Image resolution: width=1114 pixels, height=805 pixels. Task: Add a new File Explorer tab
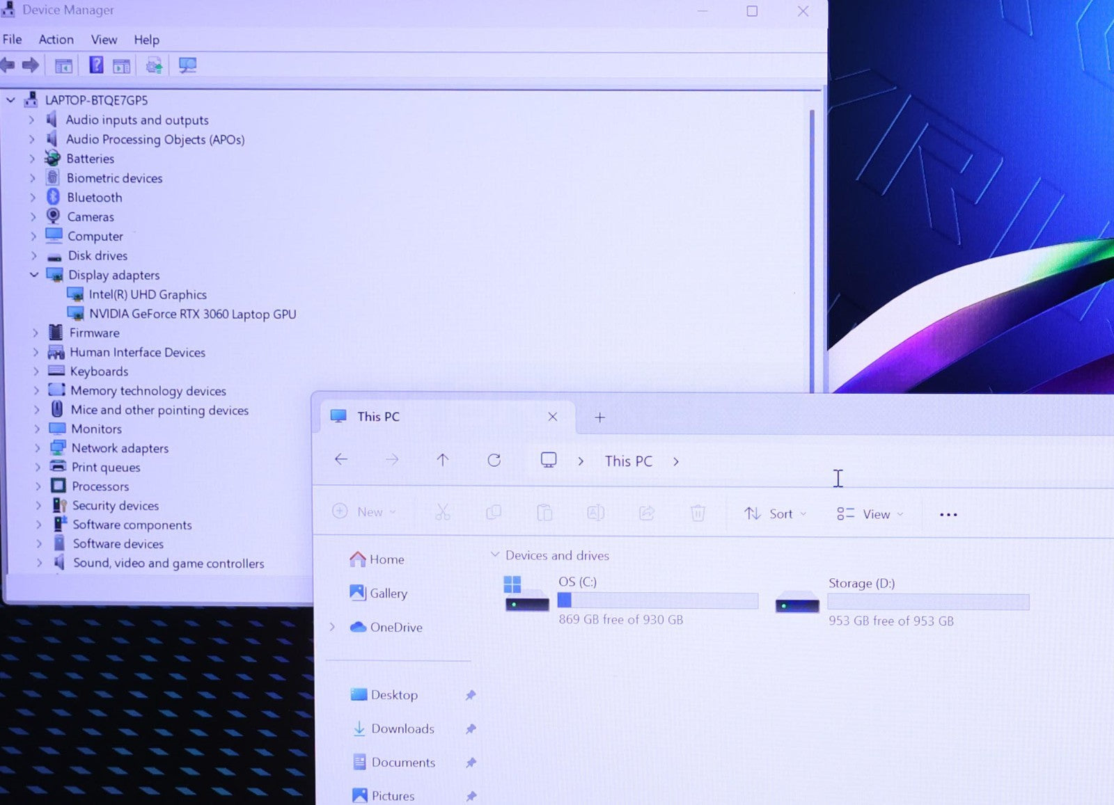599,417
